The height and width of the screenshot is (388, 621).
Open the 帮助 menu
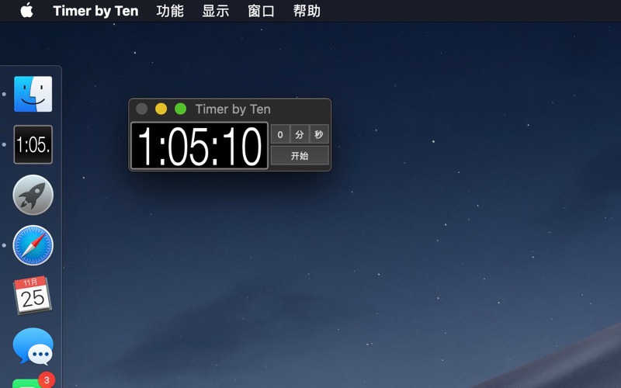[x=307, y=11]
